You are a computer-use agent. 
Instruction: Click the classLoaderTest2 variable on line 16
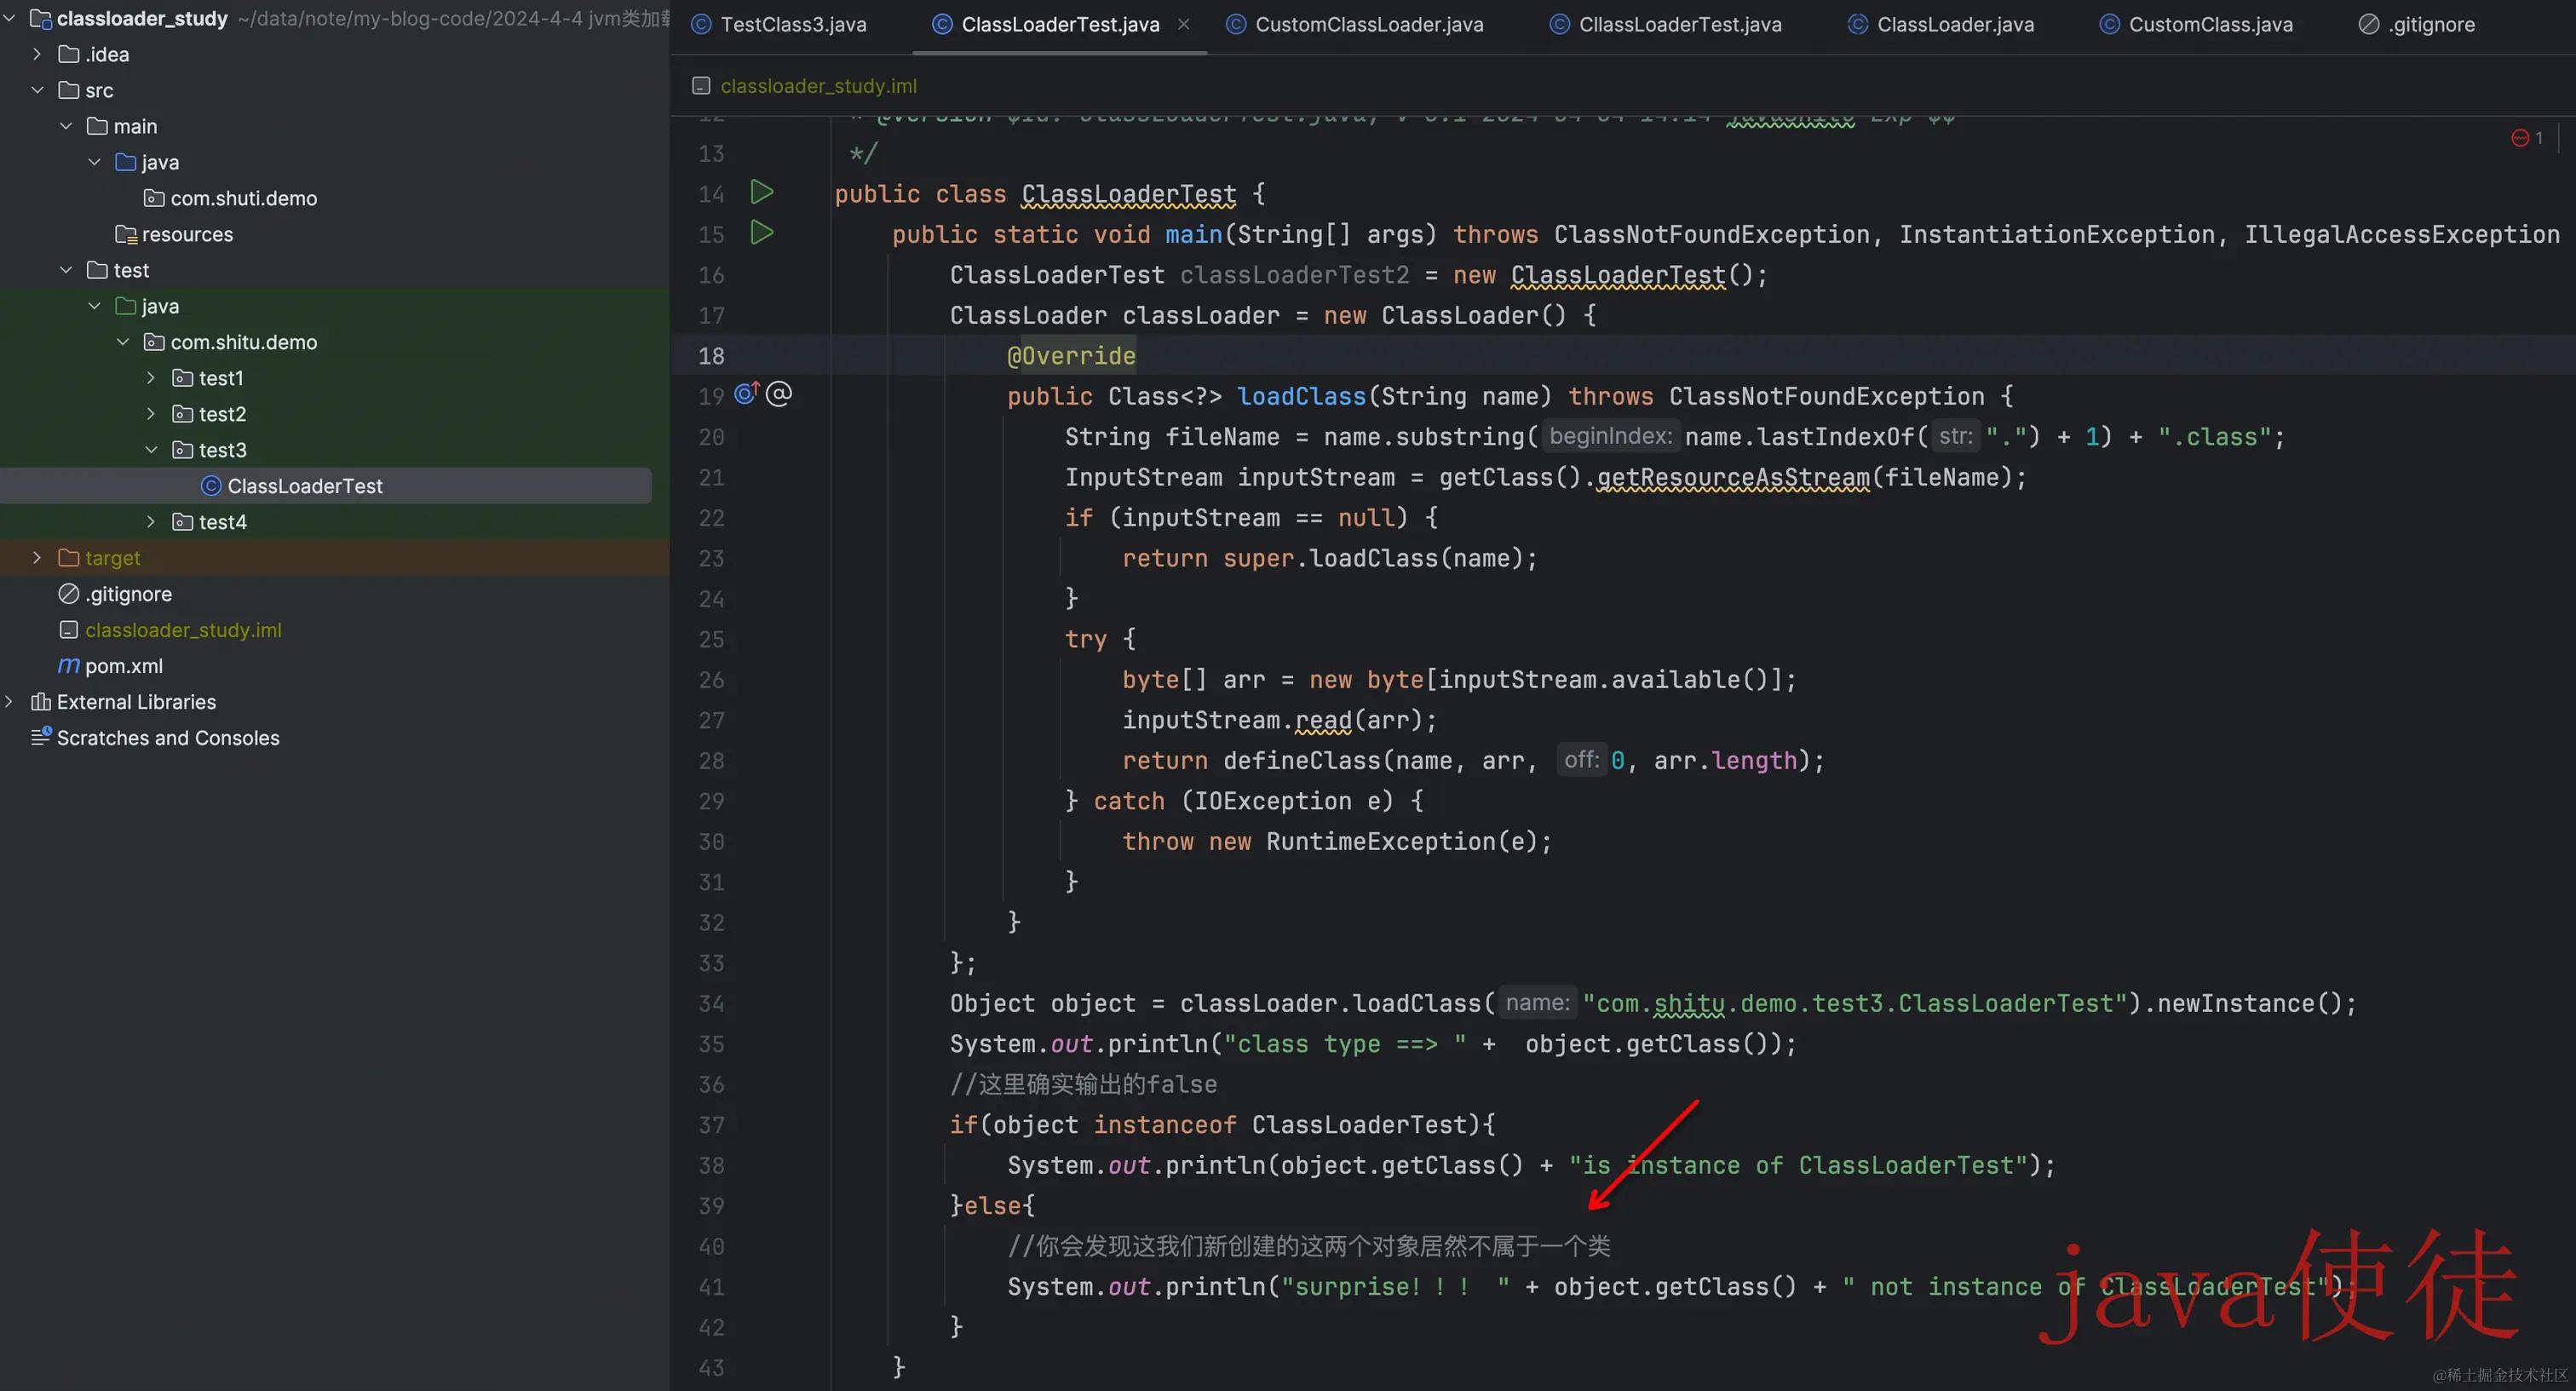click(x=1294, y=275)
